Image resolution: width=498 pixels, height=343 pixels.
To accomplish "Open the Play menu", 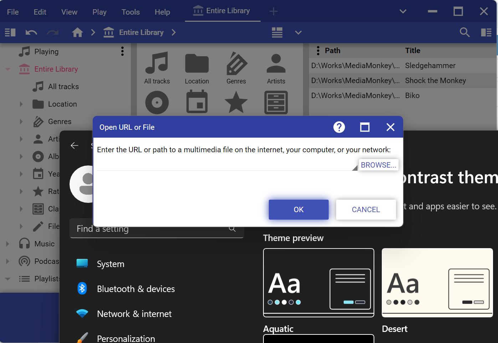I will pos(99,12).
